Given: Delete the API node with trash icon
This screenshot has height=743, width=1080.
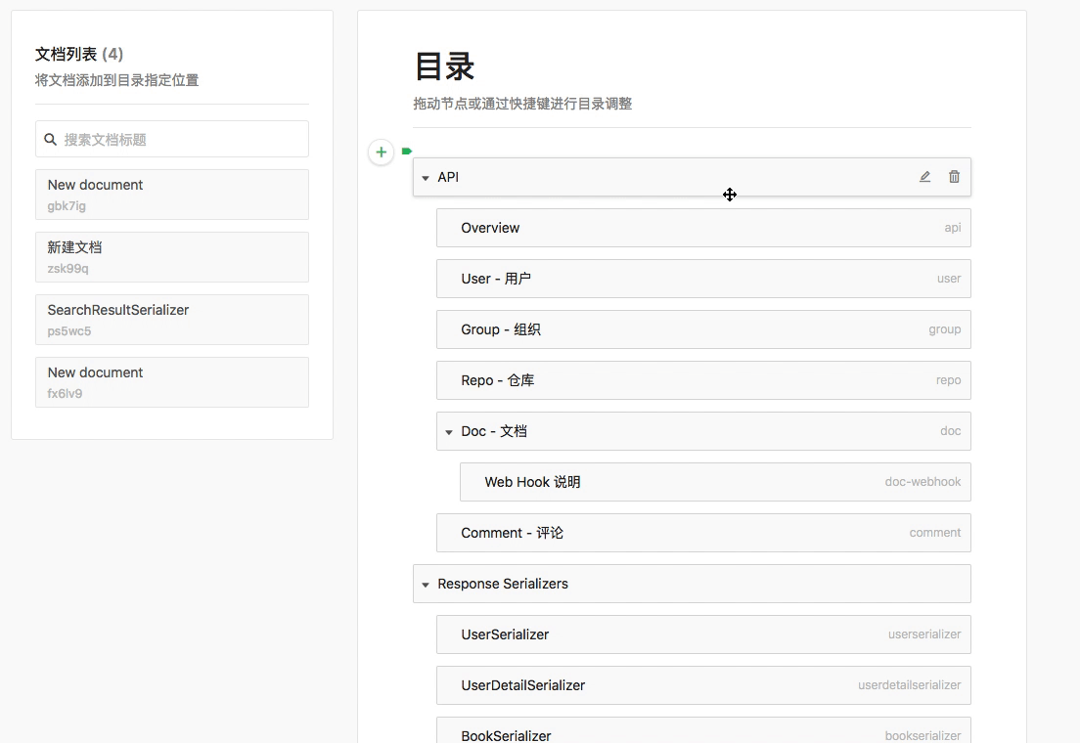Looking at the screenshot, I should (954, 177).
